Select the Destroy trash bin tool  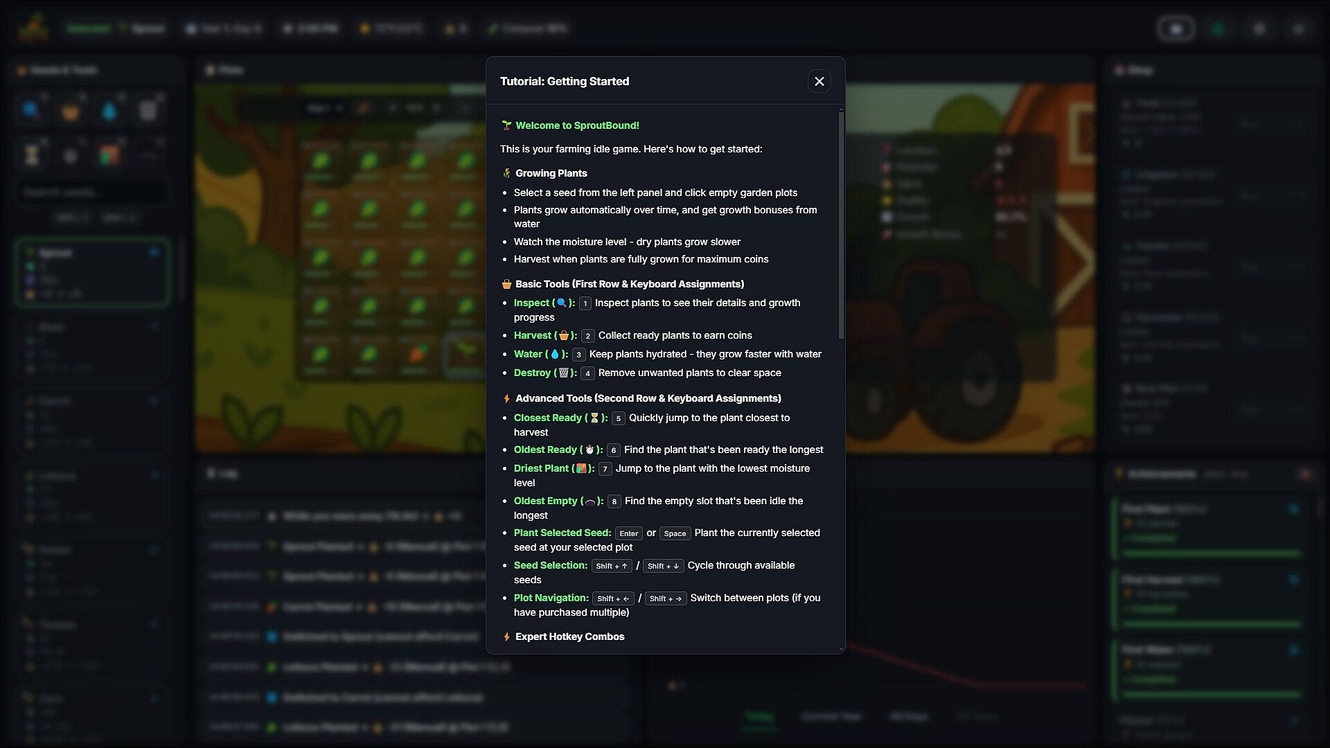[x=148, y=109]
